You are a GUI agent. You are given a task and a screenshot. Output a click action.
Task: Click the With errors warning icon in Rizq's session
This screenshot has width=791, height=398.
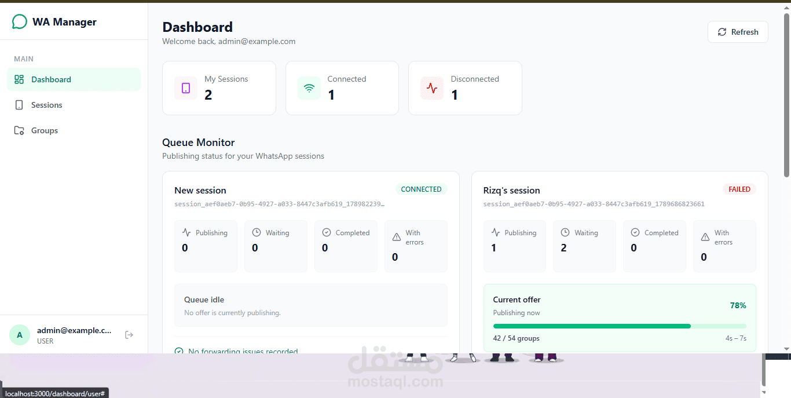(x=705, y=237)
